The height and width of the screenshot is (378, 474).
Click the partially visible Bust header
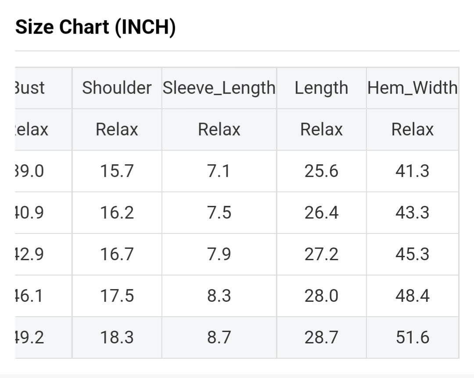tap(30, 88)
